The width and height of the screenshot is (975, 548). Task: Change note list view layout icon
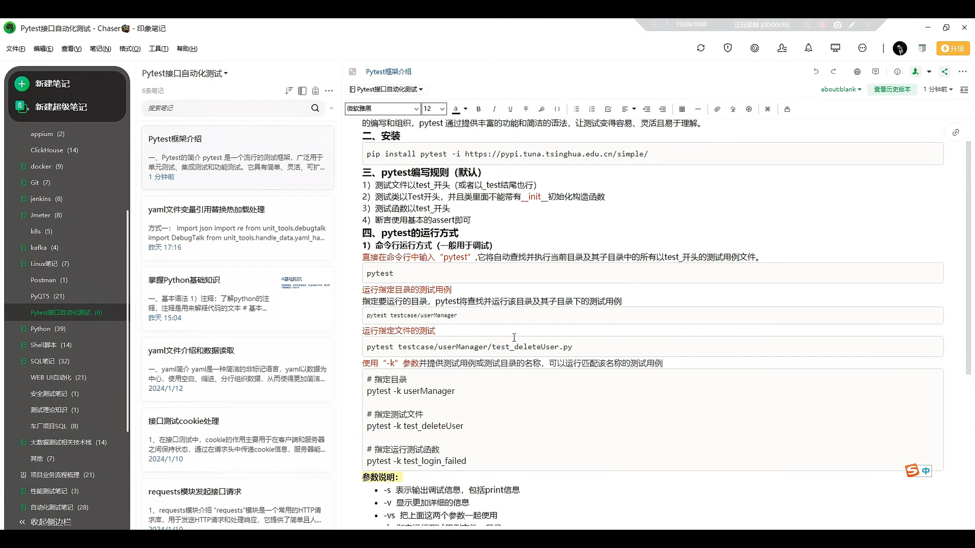tap(302, 91)
